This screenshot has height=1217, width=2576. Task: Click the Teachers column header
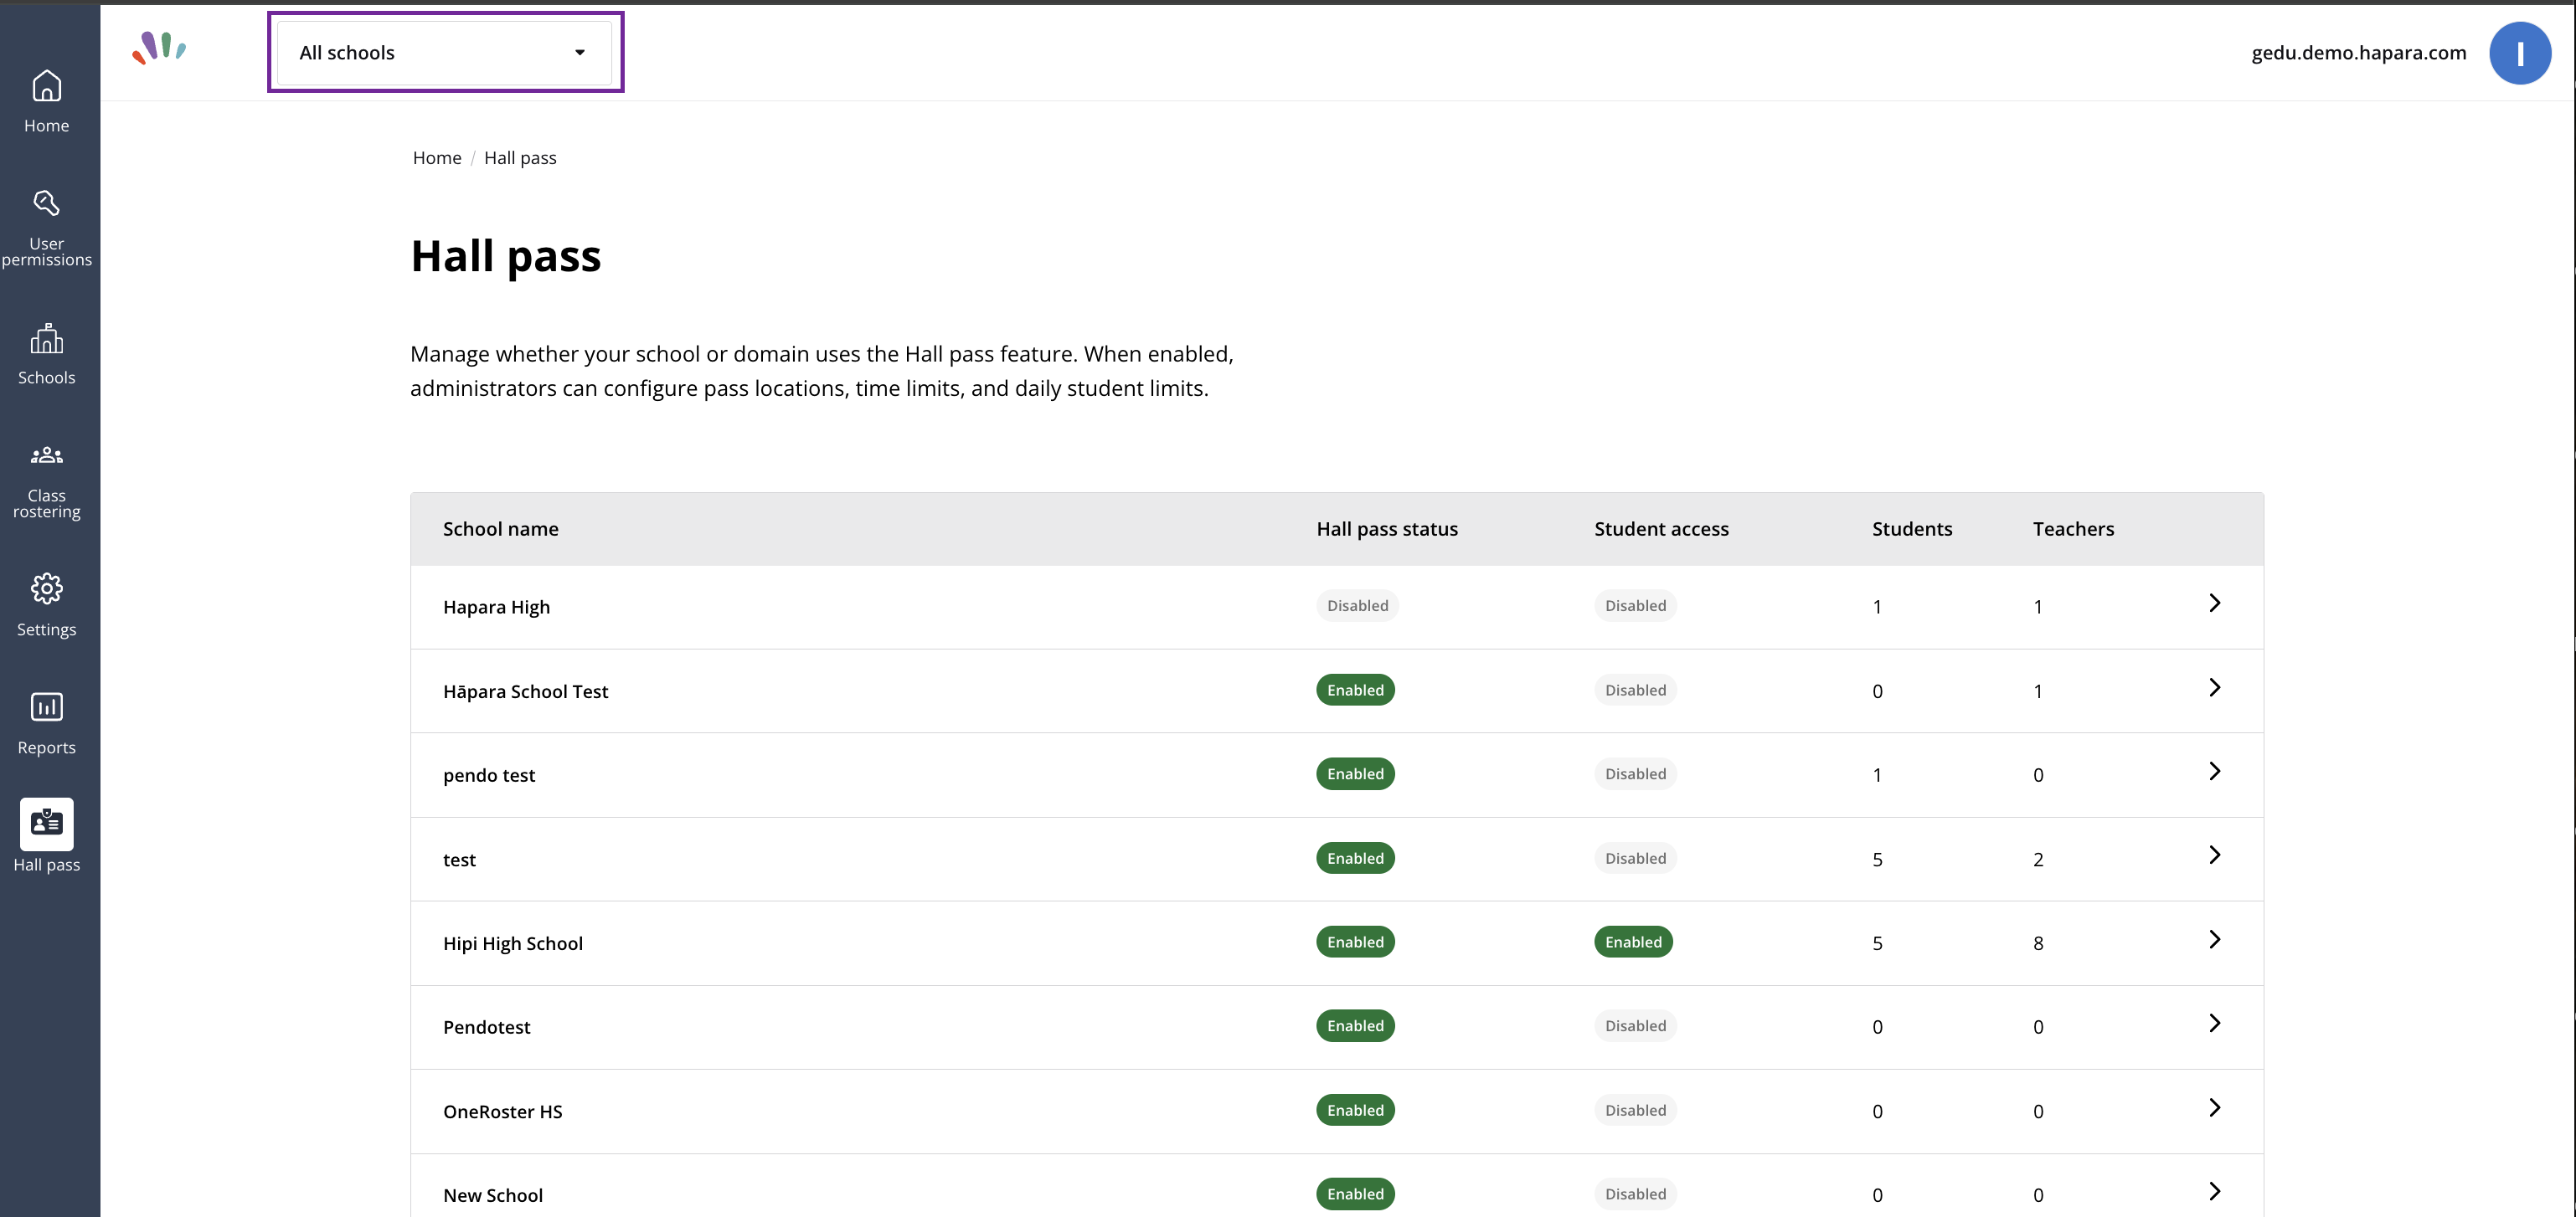[2073, 528]
